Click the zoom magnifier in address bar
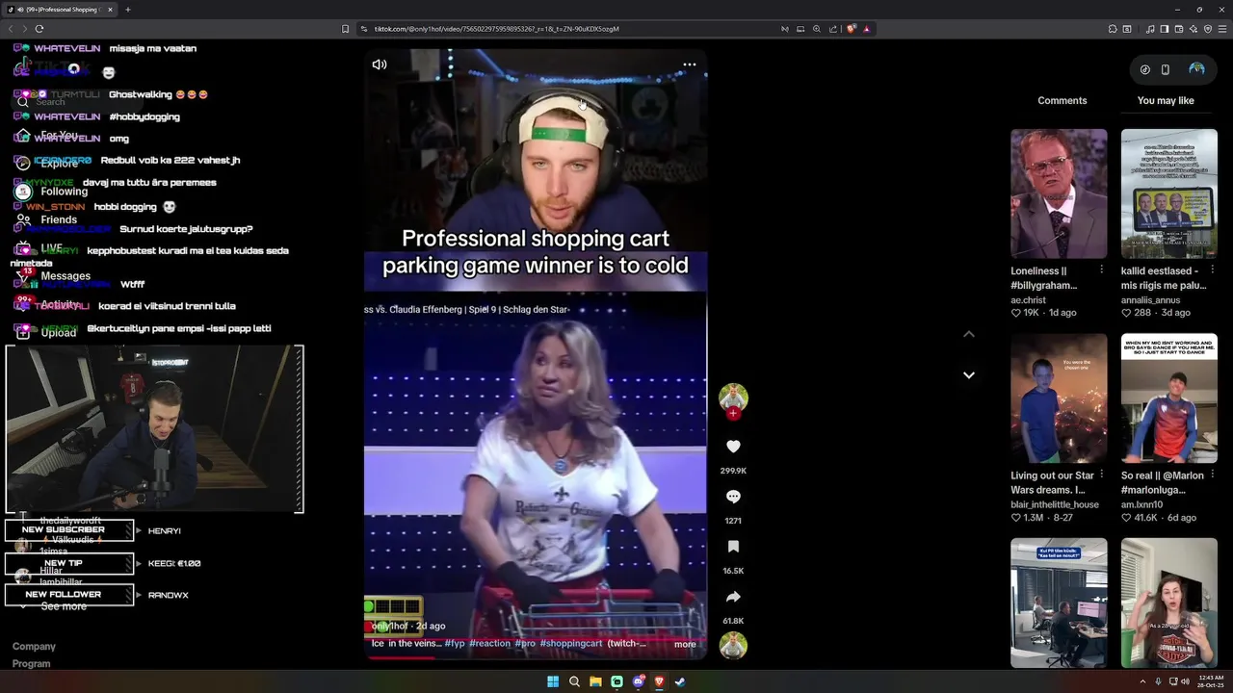Image resolution: width=1233 pixels, height=693 pixels. pyautogui.click(x=817, y=29)
